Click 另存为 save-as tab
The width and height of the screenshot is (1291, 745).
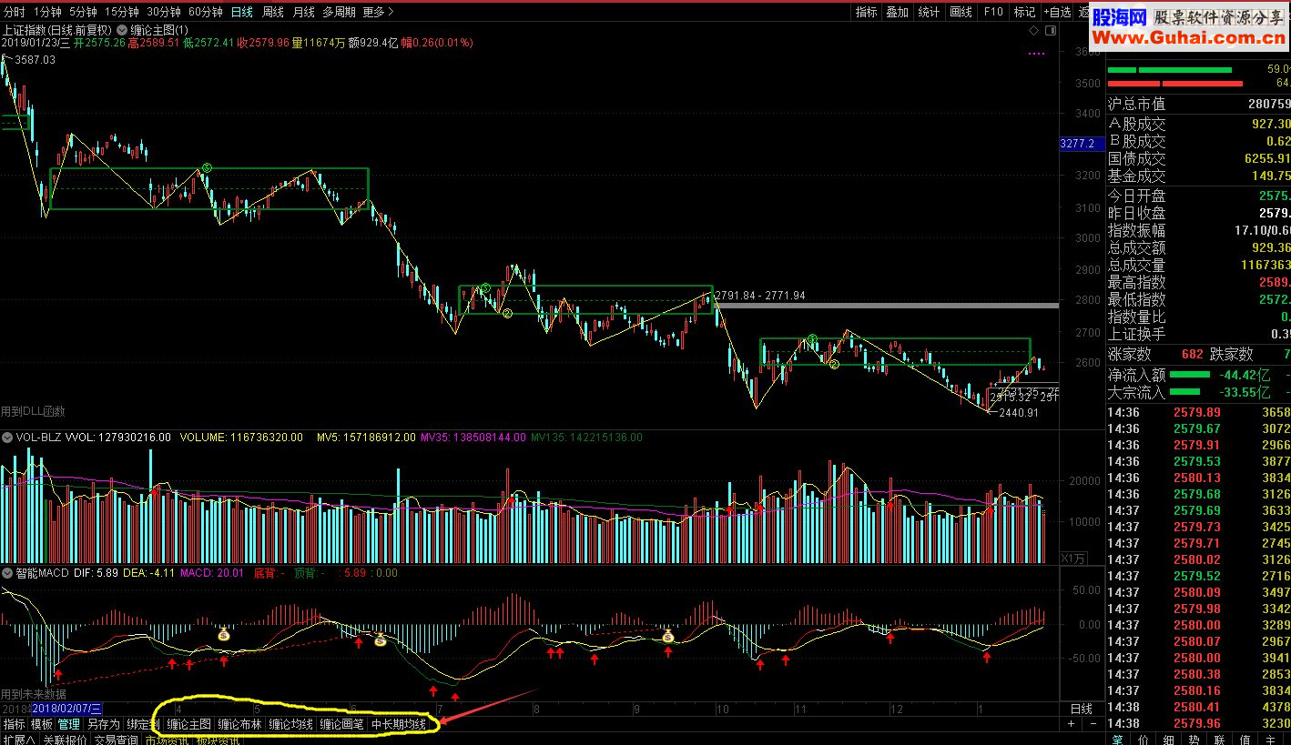pos(103,725)
